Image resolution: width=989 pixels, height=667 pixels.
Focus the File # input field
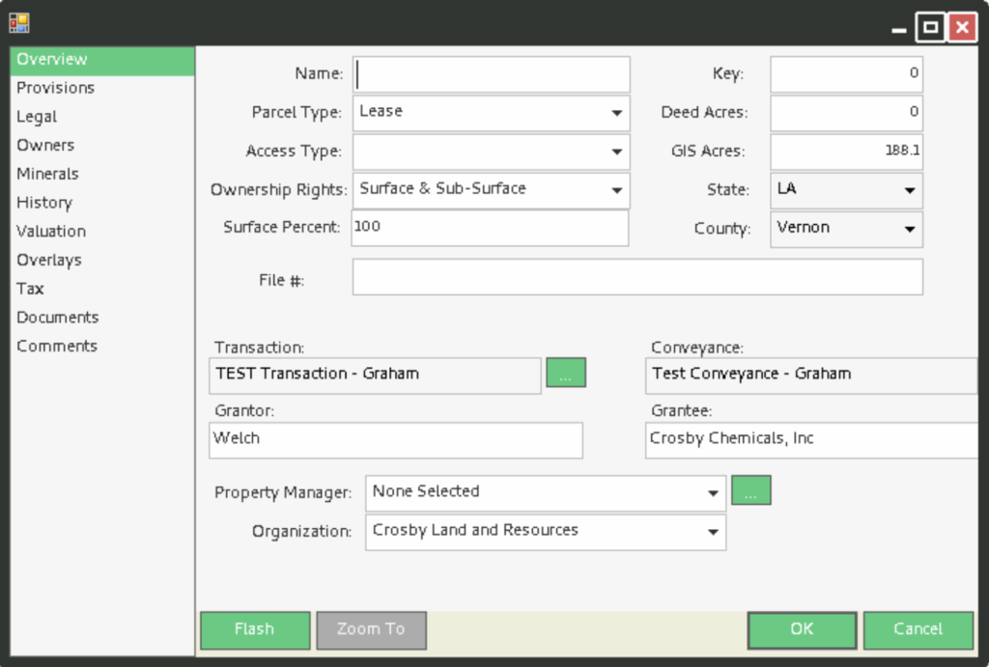point(637,277)
